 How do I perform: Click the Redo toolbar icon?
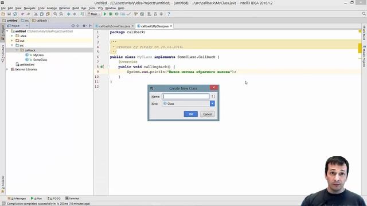pos(28,14)
